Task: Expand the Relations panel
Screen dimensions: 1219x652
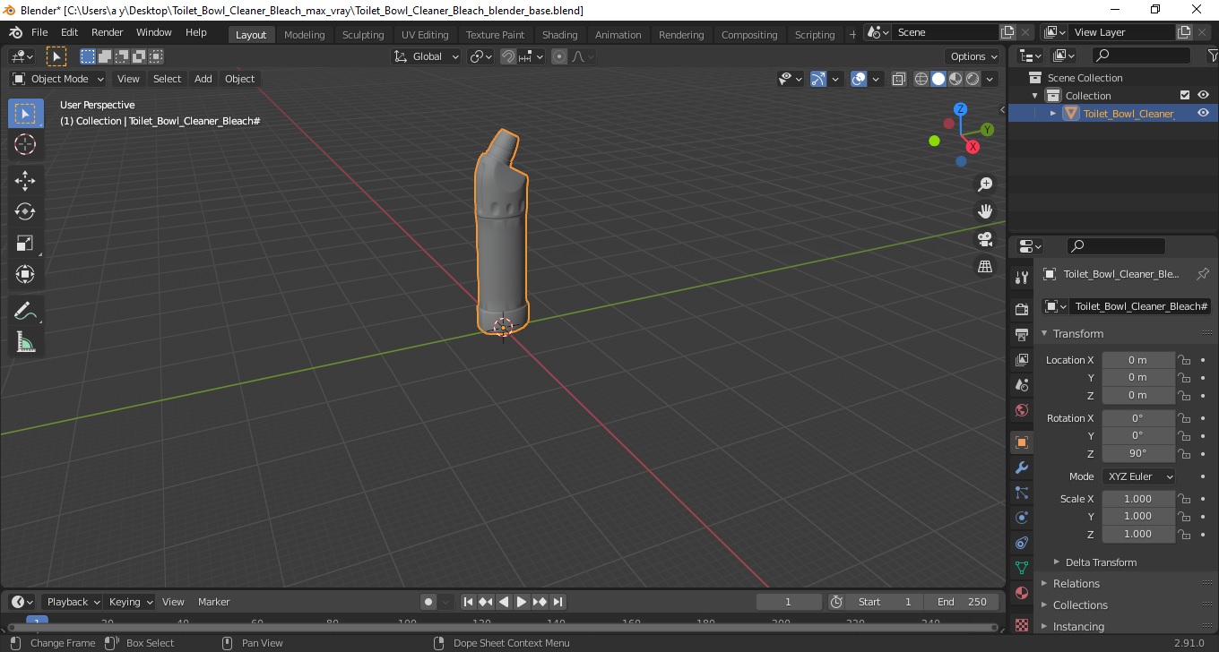Action: click(1076, 583)
